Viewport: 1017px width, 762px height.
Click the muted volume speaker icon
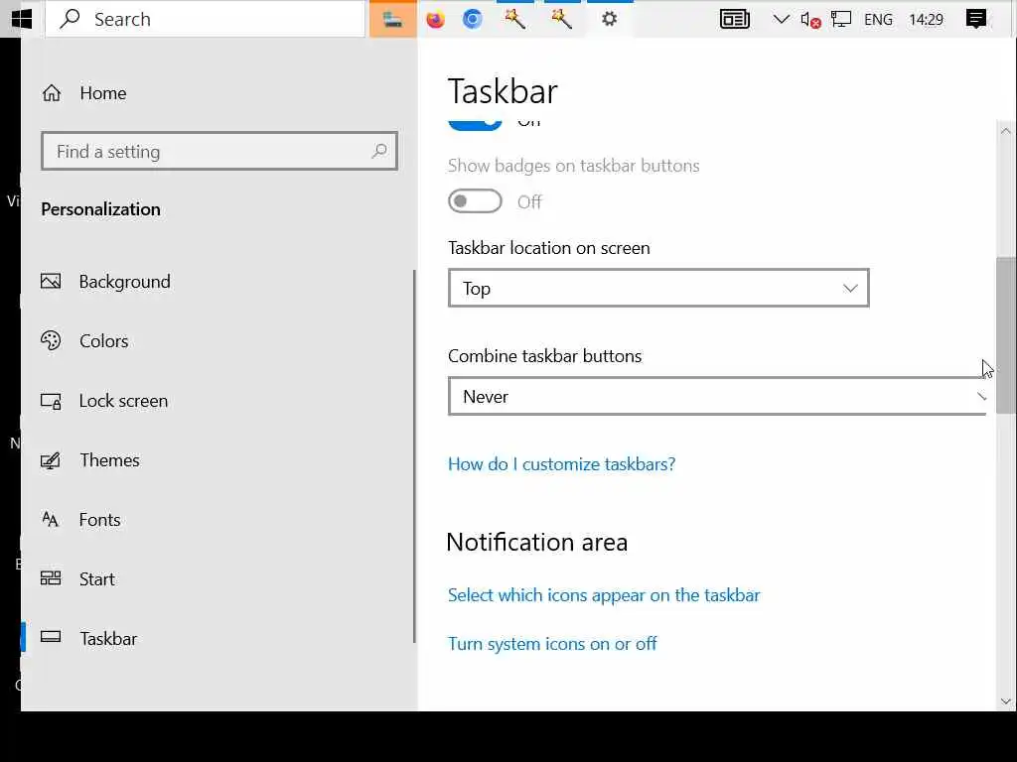pos(810,20)
